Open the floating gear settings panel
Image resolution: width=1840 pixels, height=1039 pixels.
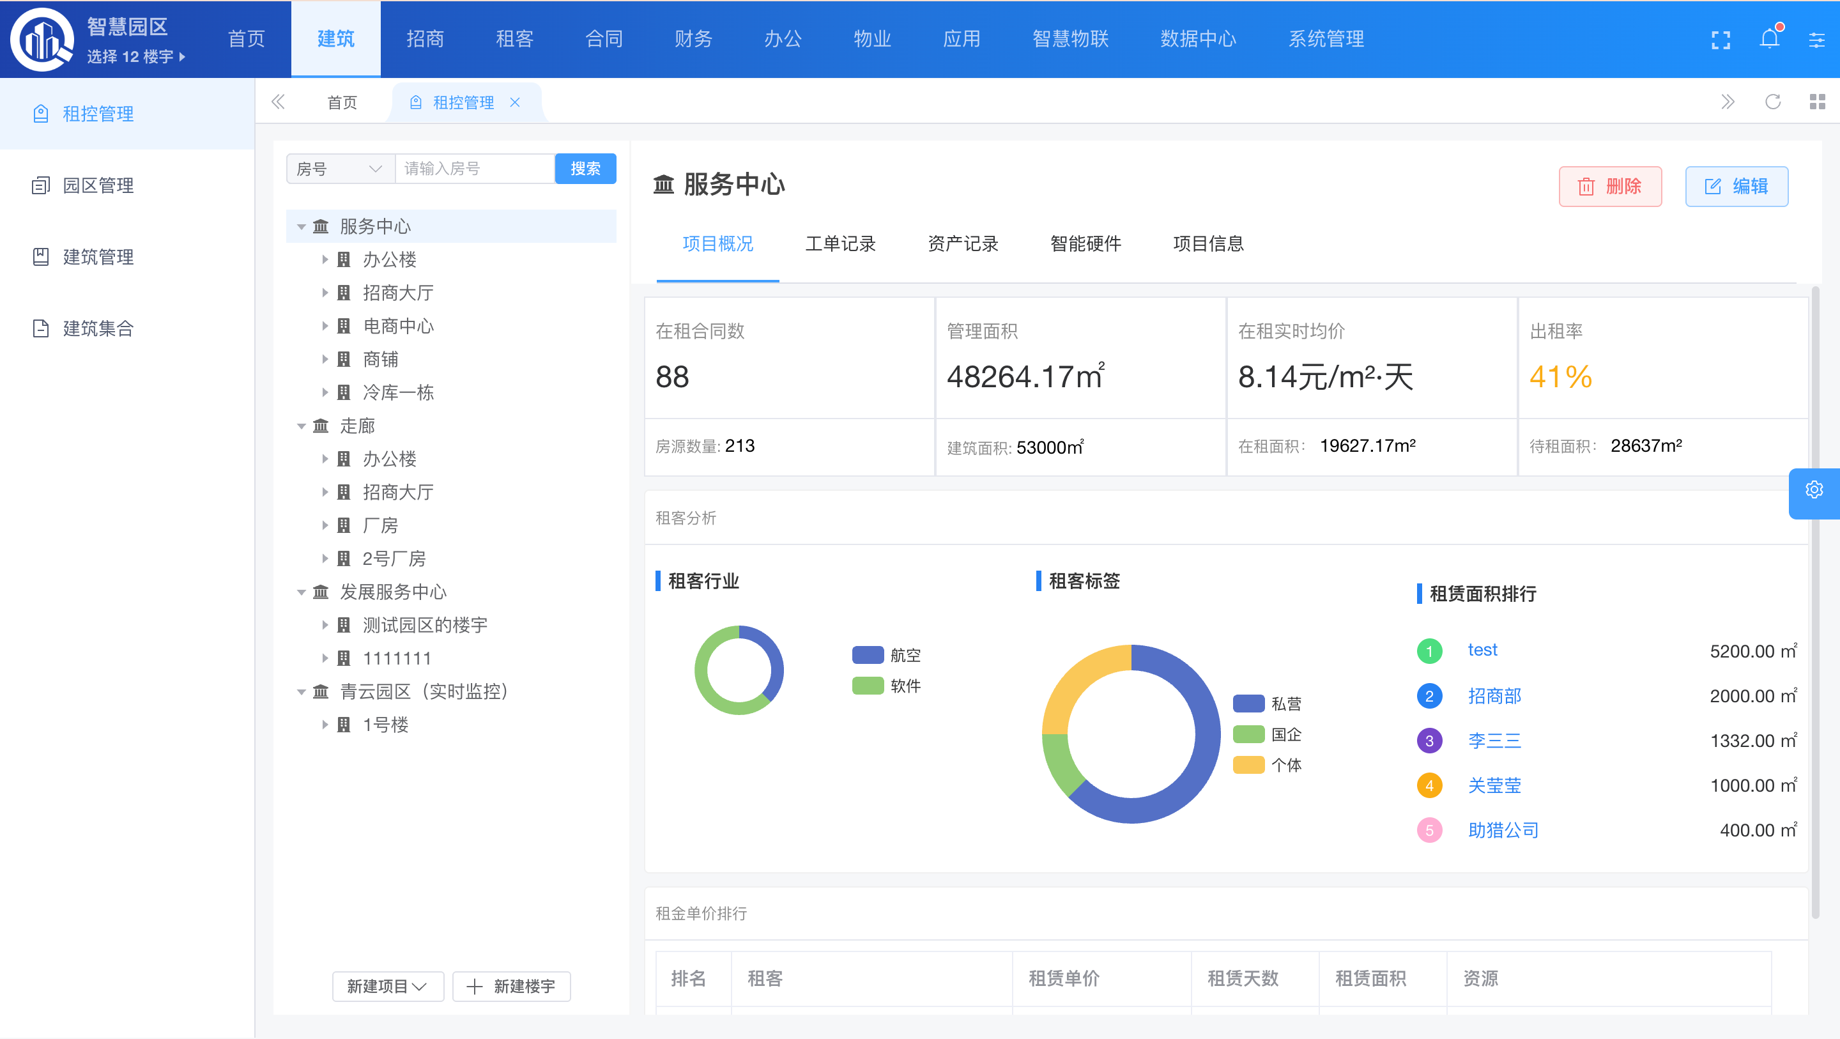[1814, 490]
